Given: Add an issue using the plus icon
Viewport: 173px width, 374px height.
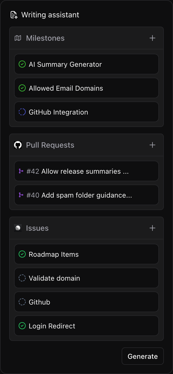Looking at the screenshot, I should [x=152, y=228].
